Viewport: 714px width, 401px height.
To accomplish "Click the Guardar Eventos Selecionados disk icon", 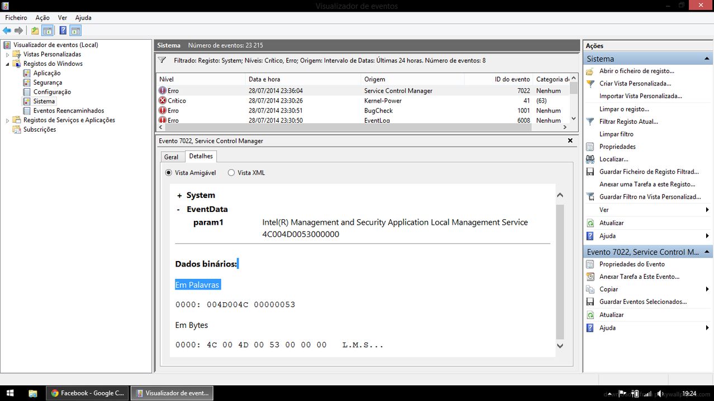I will pos(590,302).
